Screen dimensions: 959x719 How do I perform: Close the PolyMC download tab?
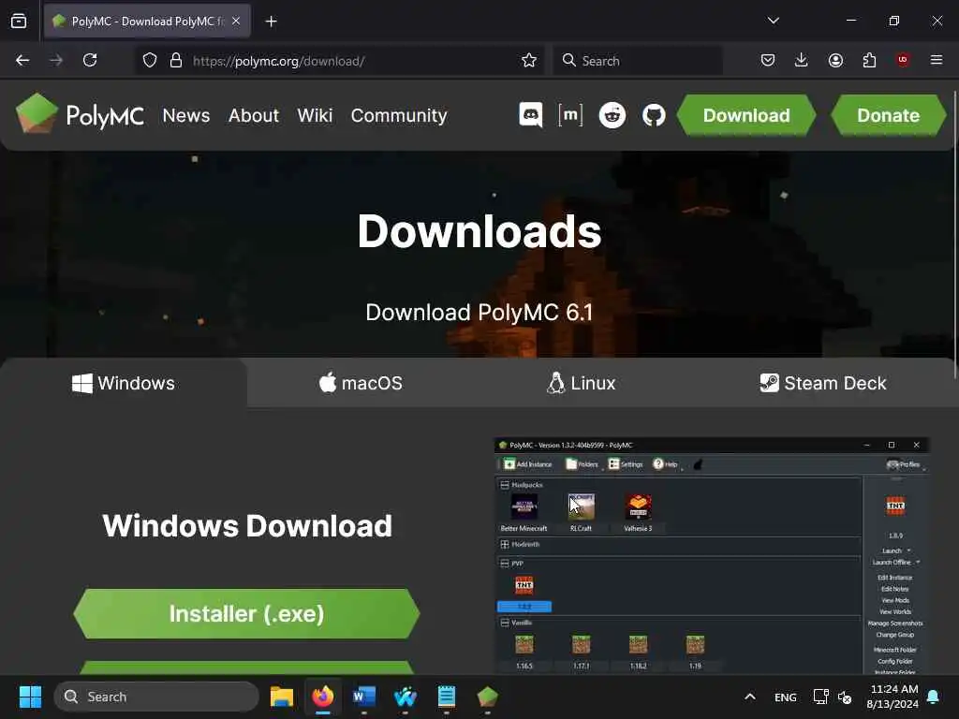(x=236, y=21)
